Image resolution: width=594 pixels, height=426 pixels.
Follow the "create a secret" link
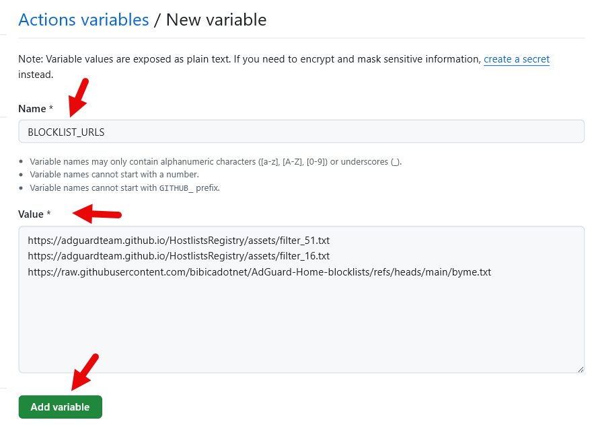[516, 59]
